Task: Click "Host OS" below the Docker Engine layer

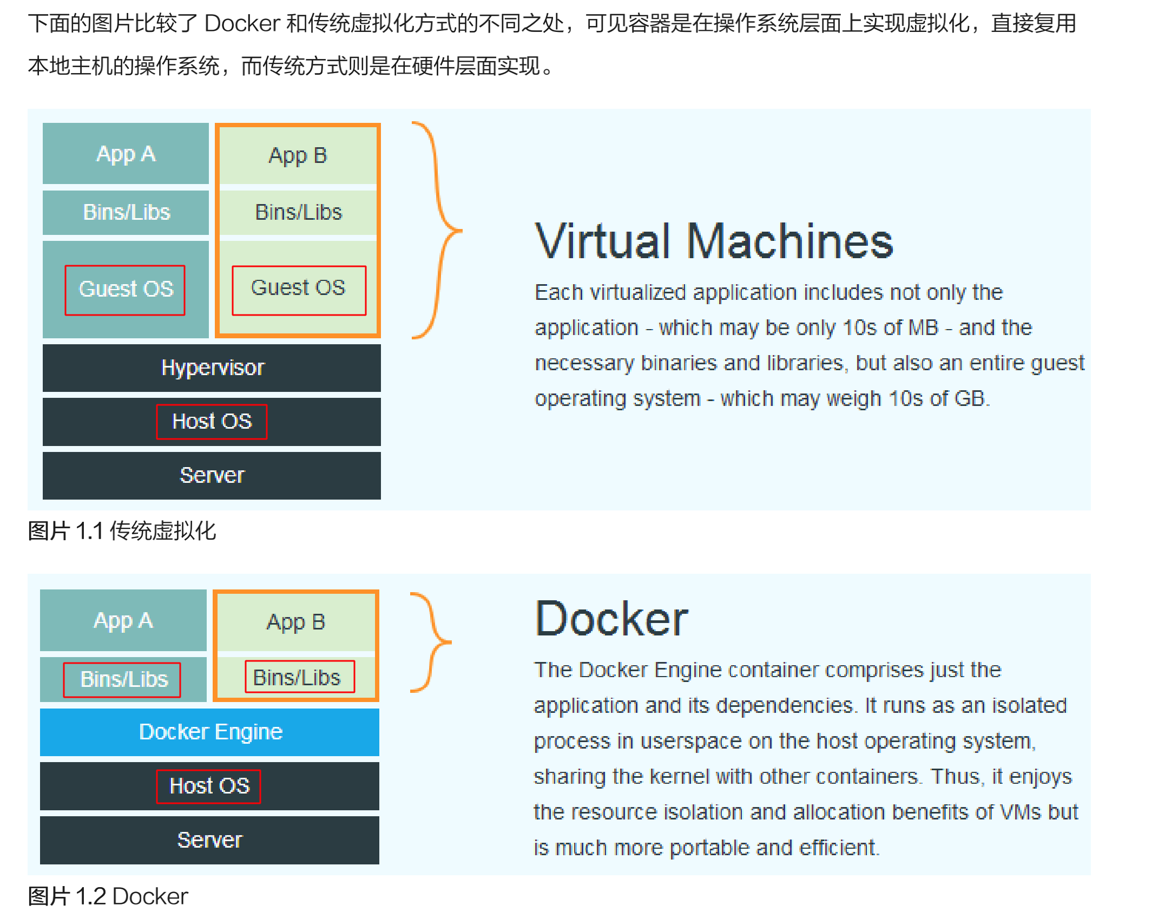Action: tap(208, 786)
